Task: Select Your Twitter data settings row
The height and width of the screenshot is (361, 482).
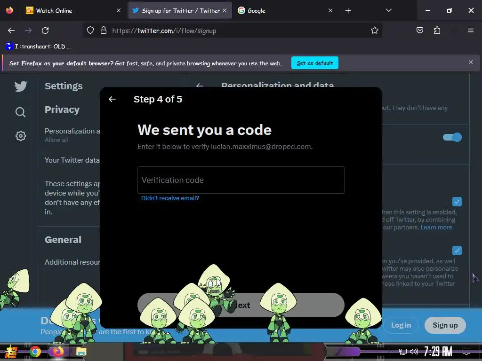Action: click(72, 160)
